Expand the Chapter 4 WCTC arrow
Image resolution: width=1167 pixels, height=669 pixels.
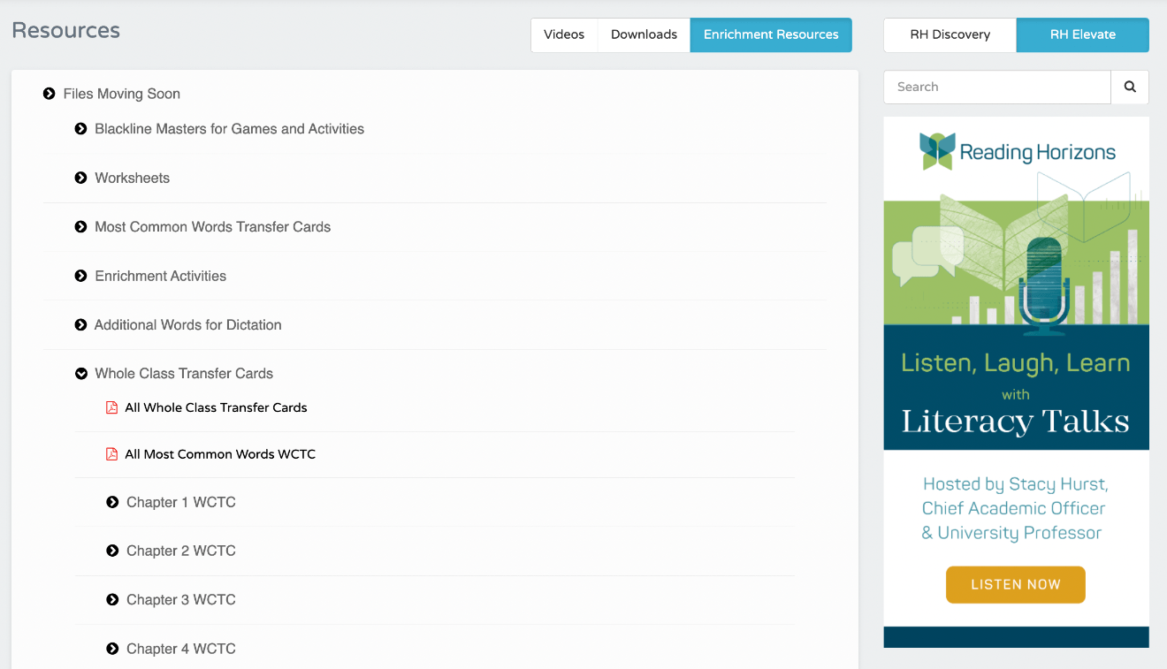[x=112, y=649]
